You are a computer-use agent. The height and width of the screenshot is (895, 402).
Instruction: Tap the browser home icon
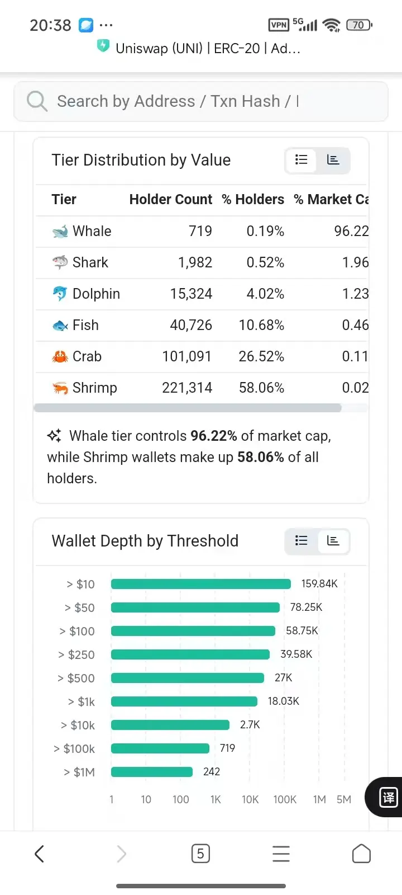point(361,854)
